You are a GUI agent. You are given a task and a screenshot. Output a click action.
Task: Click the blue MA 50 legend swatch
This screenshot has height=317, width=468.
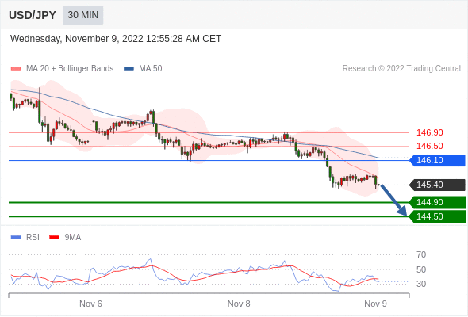click(x=129, y=69)
